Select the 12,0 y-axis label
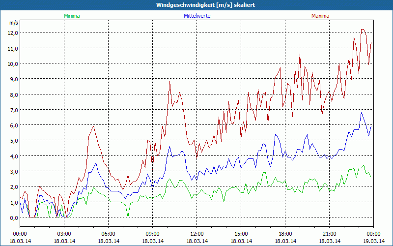The width and height of the screenshot is (393, 246). pos(12,32)
